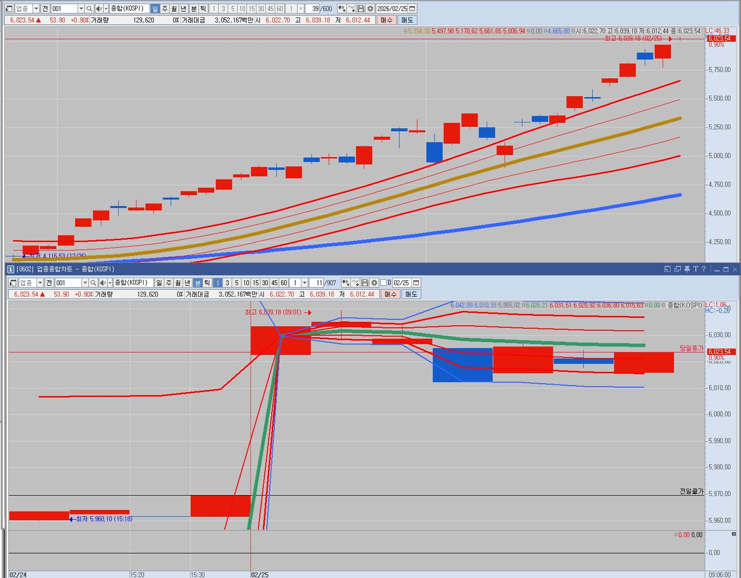This screenshot has width=741, height=578.
Task: Pin the bottom chart window with pushpin
Action: pyautogui.click(x=687, y=269)
